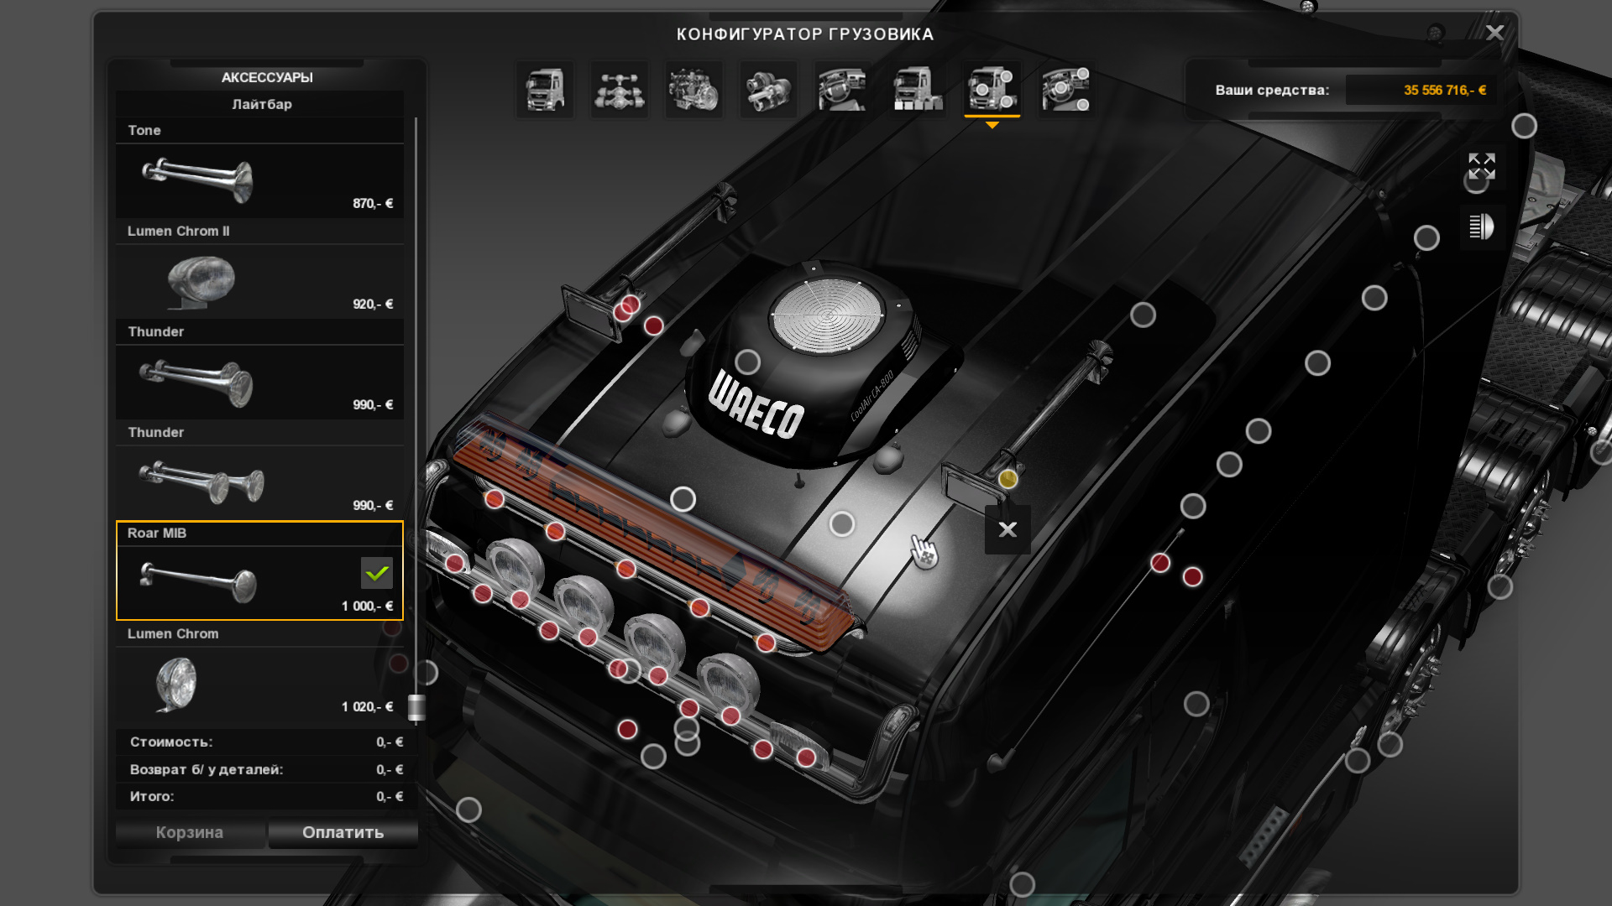Open the paint job category icon
Viewport: 1612px width, 906px height.
pyautogui.click(x=917, y=90)
